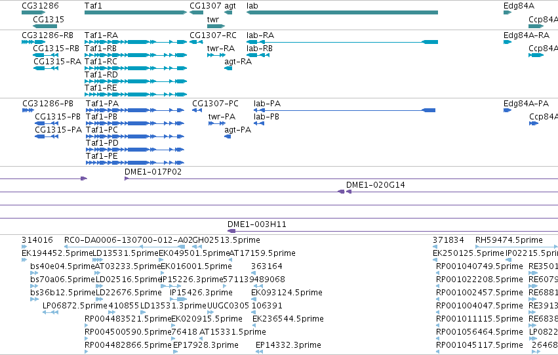Click the CG31286 gene feature
Viewport: 558px width, 355px height.
tap(33, 12)
